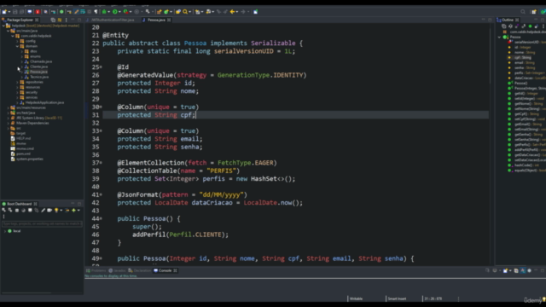Image resolution: width=546 pixels, height=307 pixels.
Task: Expand the repositories package node
Action: [x=17, y=82]
